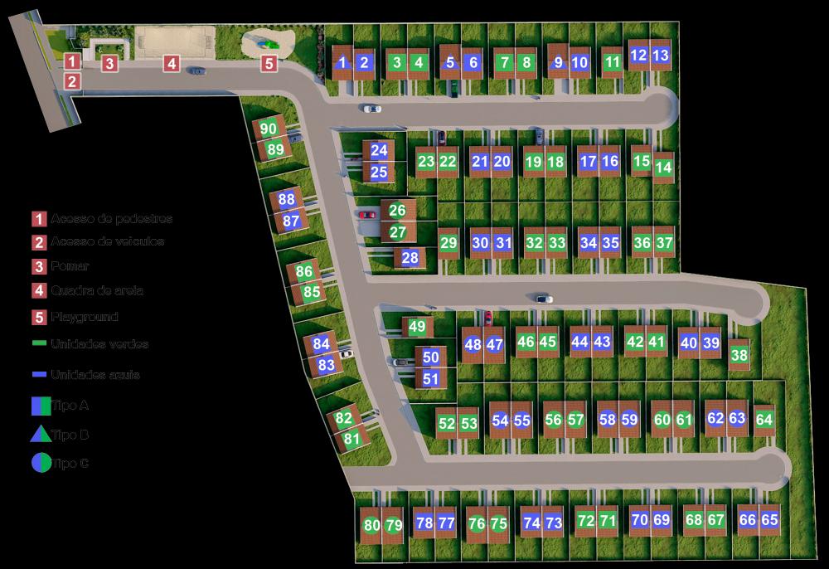Click the Acesso de pedestres marker numbered 1
This screenshot has width=829, height=569.
coord(71,61)
